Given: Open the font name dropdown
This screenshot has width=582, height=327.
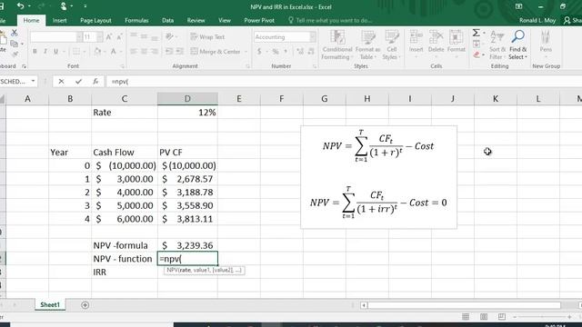Looking at the screenshot, I should coord(79,37).
